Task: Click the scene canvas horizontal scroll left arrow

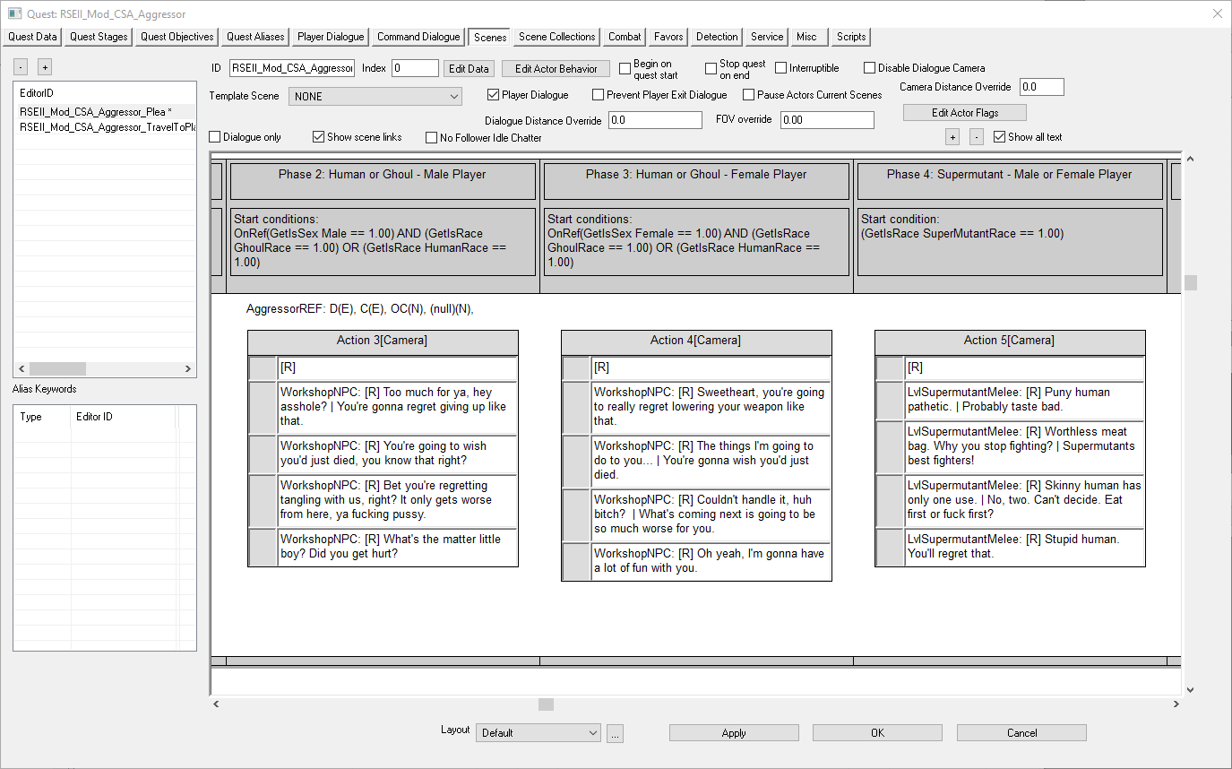Action: coord(215,704)
